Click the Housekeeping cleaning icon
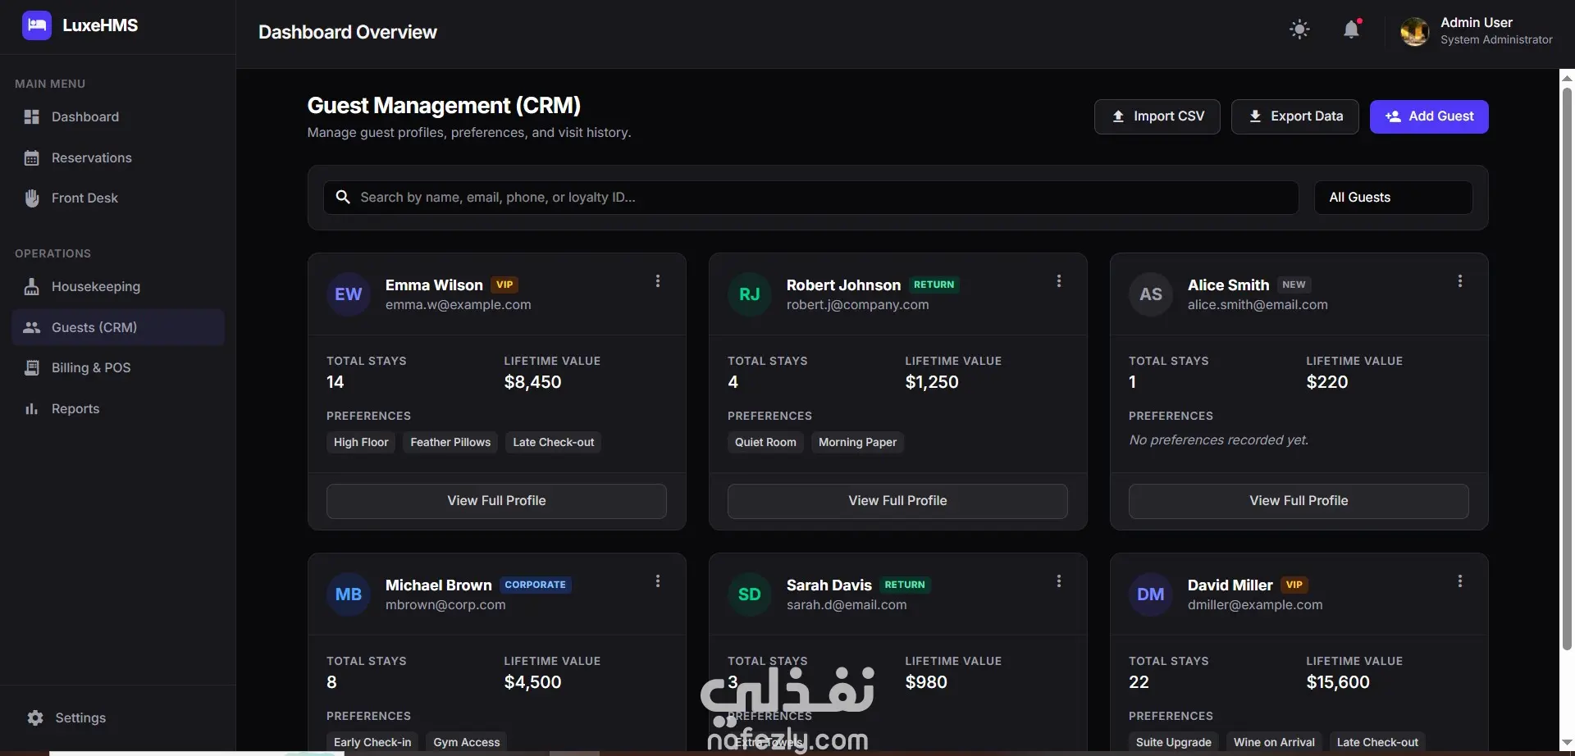The width and height of the screenshot is (1575, 756). (x=32, y=286)
